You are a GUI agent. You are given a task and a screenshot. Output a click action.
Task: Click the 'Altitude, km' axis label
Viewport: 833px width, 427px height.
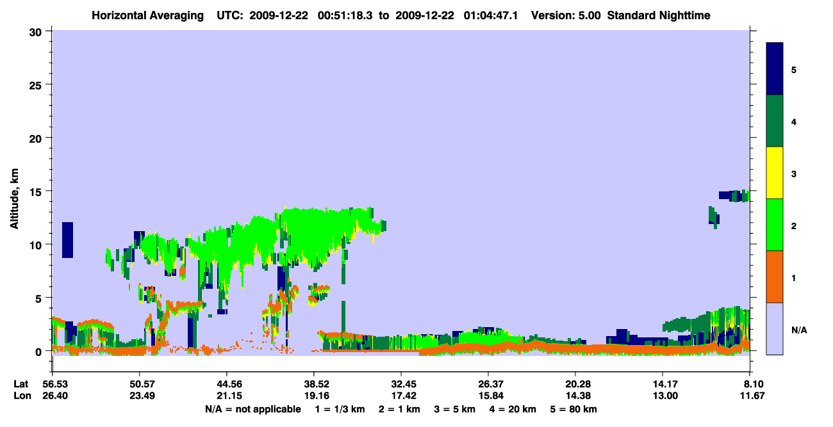[14, 200]
